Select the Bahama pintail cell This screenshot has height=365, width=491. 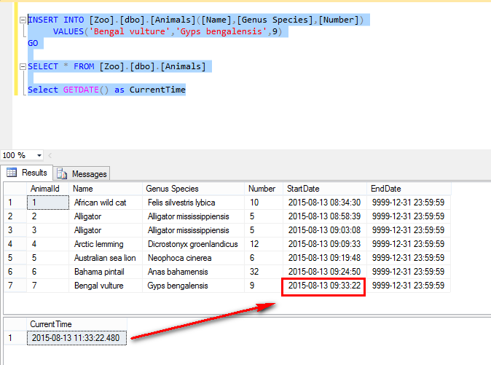106,272
